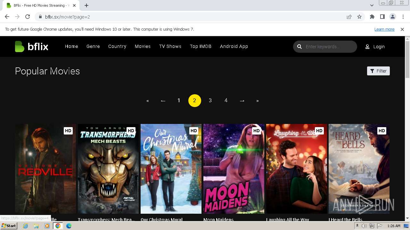The width and height of the screenshot is (410, 230).
Task: Jump to first page with «
Action: 147,101
